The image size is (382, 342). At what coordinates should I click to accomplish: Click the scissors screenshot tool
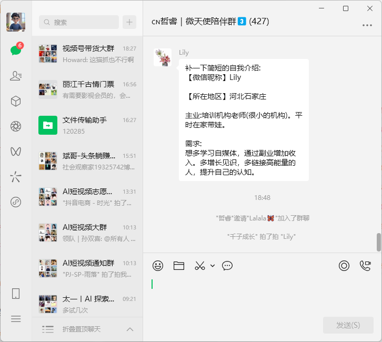(199, 266)
